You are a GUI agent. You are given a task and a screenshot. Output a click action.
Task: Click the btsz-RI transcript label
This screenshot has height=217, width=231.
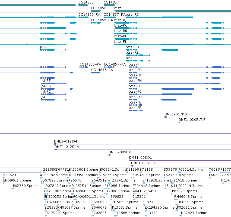pyautogui.click(x=120, y=42)
